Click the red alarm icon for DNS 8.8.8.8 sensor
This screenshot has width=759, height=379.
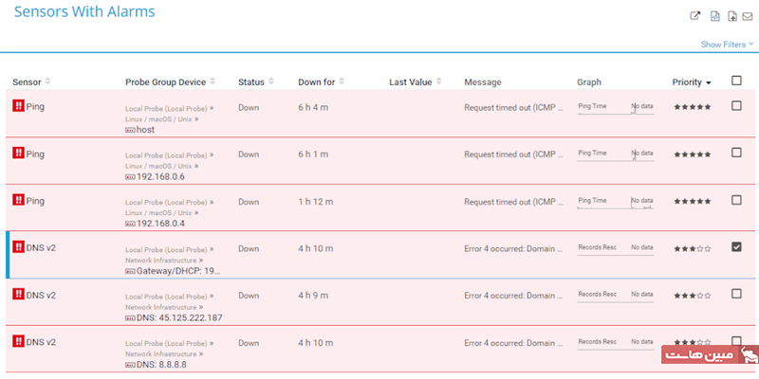tap(18, 342)
